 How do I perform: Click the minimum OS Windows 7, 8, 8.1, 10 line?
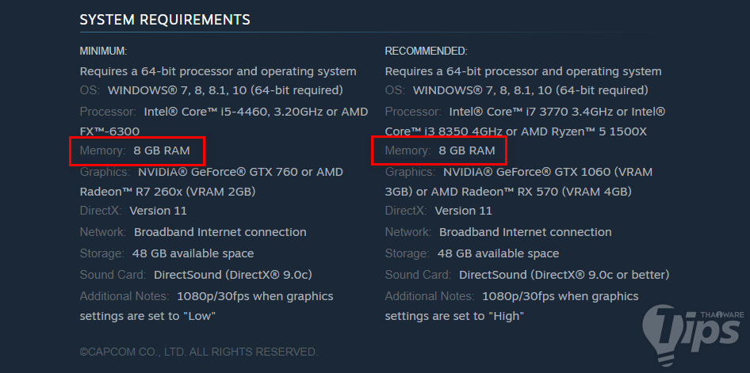(225, 90)
